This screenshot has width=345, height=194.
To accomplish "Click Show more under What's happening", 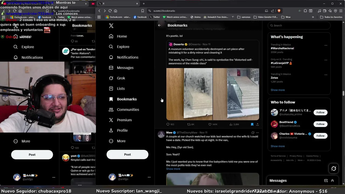I will tap(278, 90).
